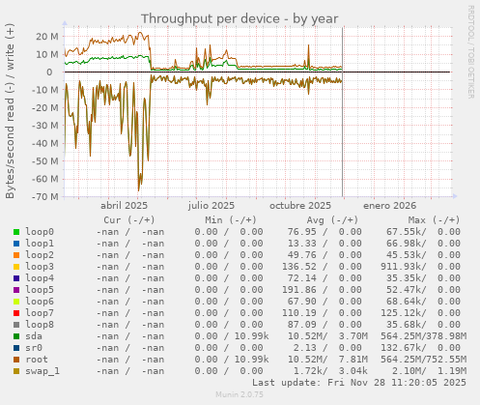480x405 pixels.
Task: Click root max value 564.25M/752.55M
Action: click(x=423, y=360)
